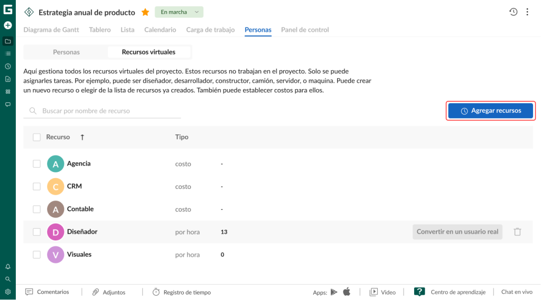
Task: Open the task list icon in sidebar
Action: [7, 54]
